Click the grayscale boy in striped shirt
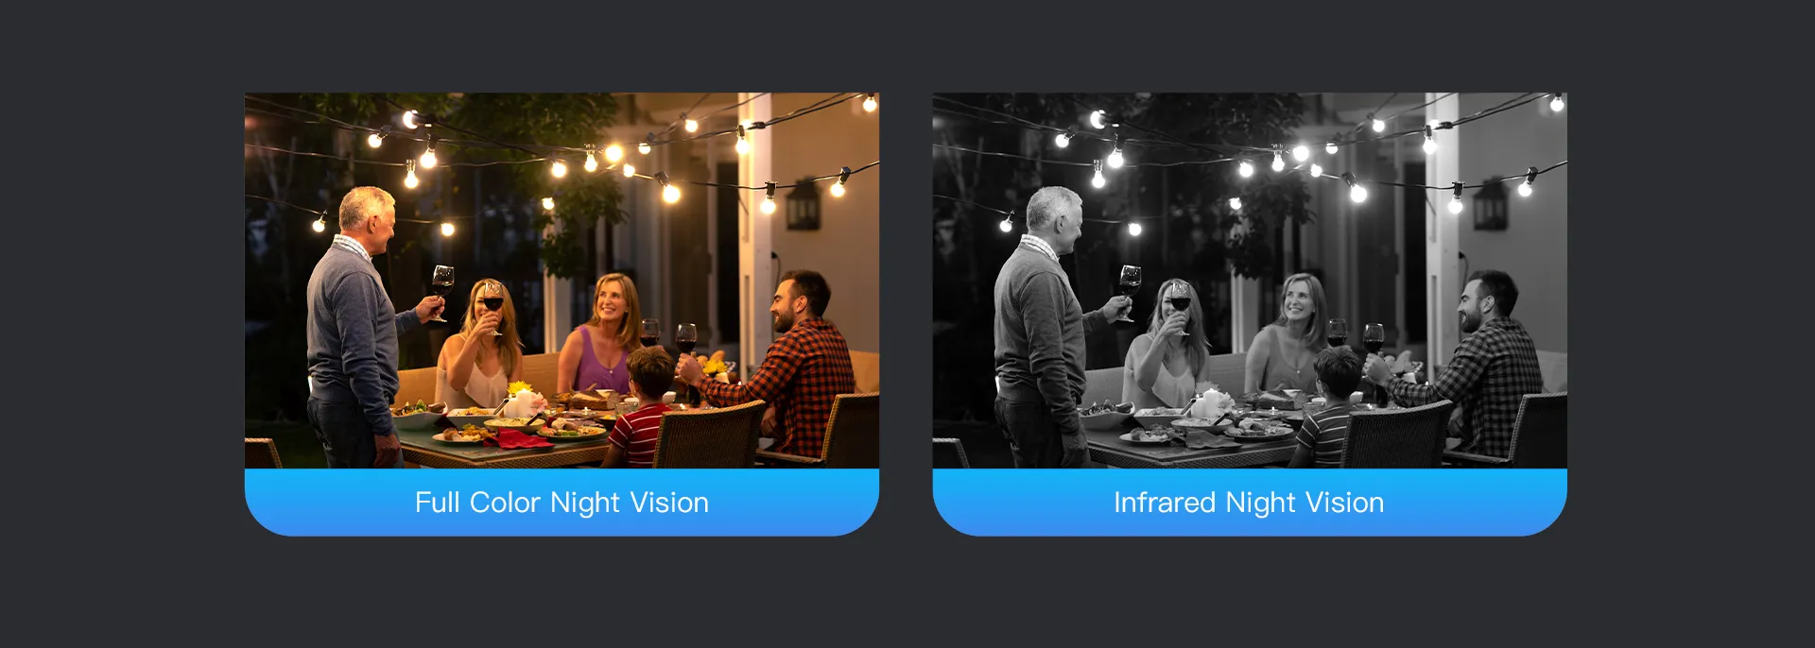The height and width of the screenshot is (648, 1815). pyautogui.click(x=1331, y=407)
